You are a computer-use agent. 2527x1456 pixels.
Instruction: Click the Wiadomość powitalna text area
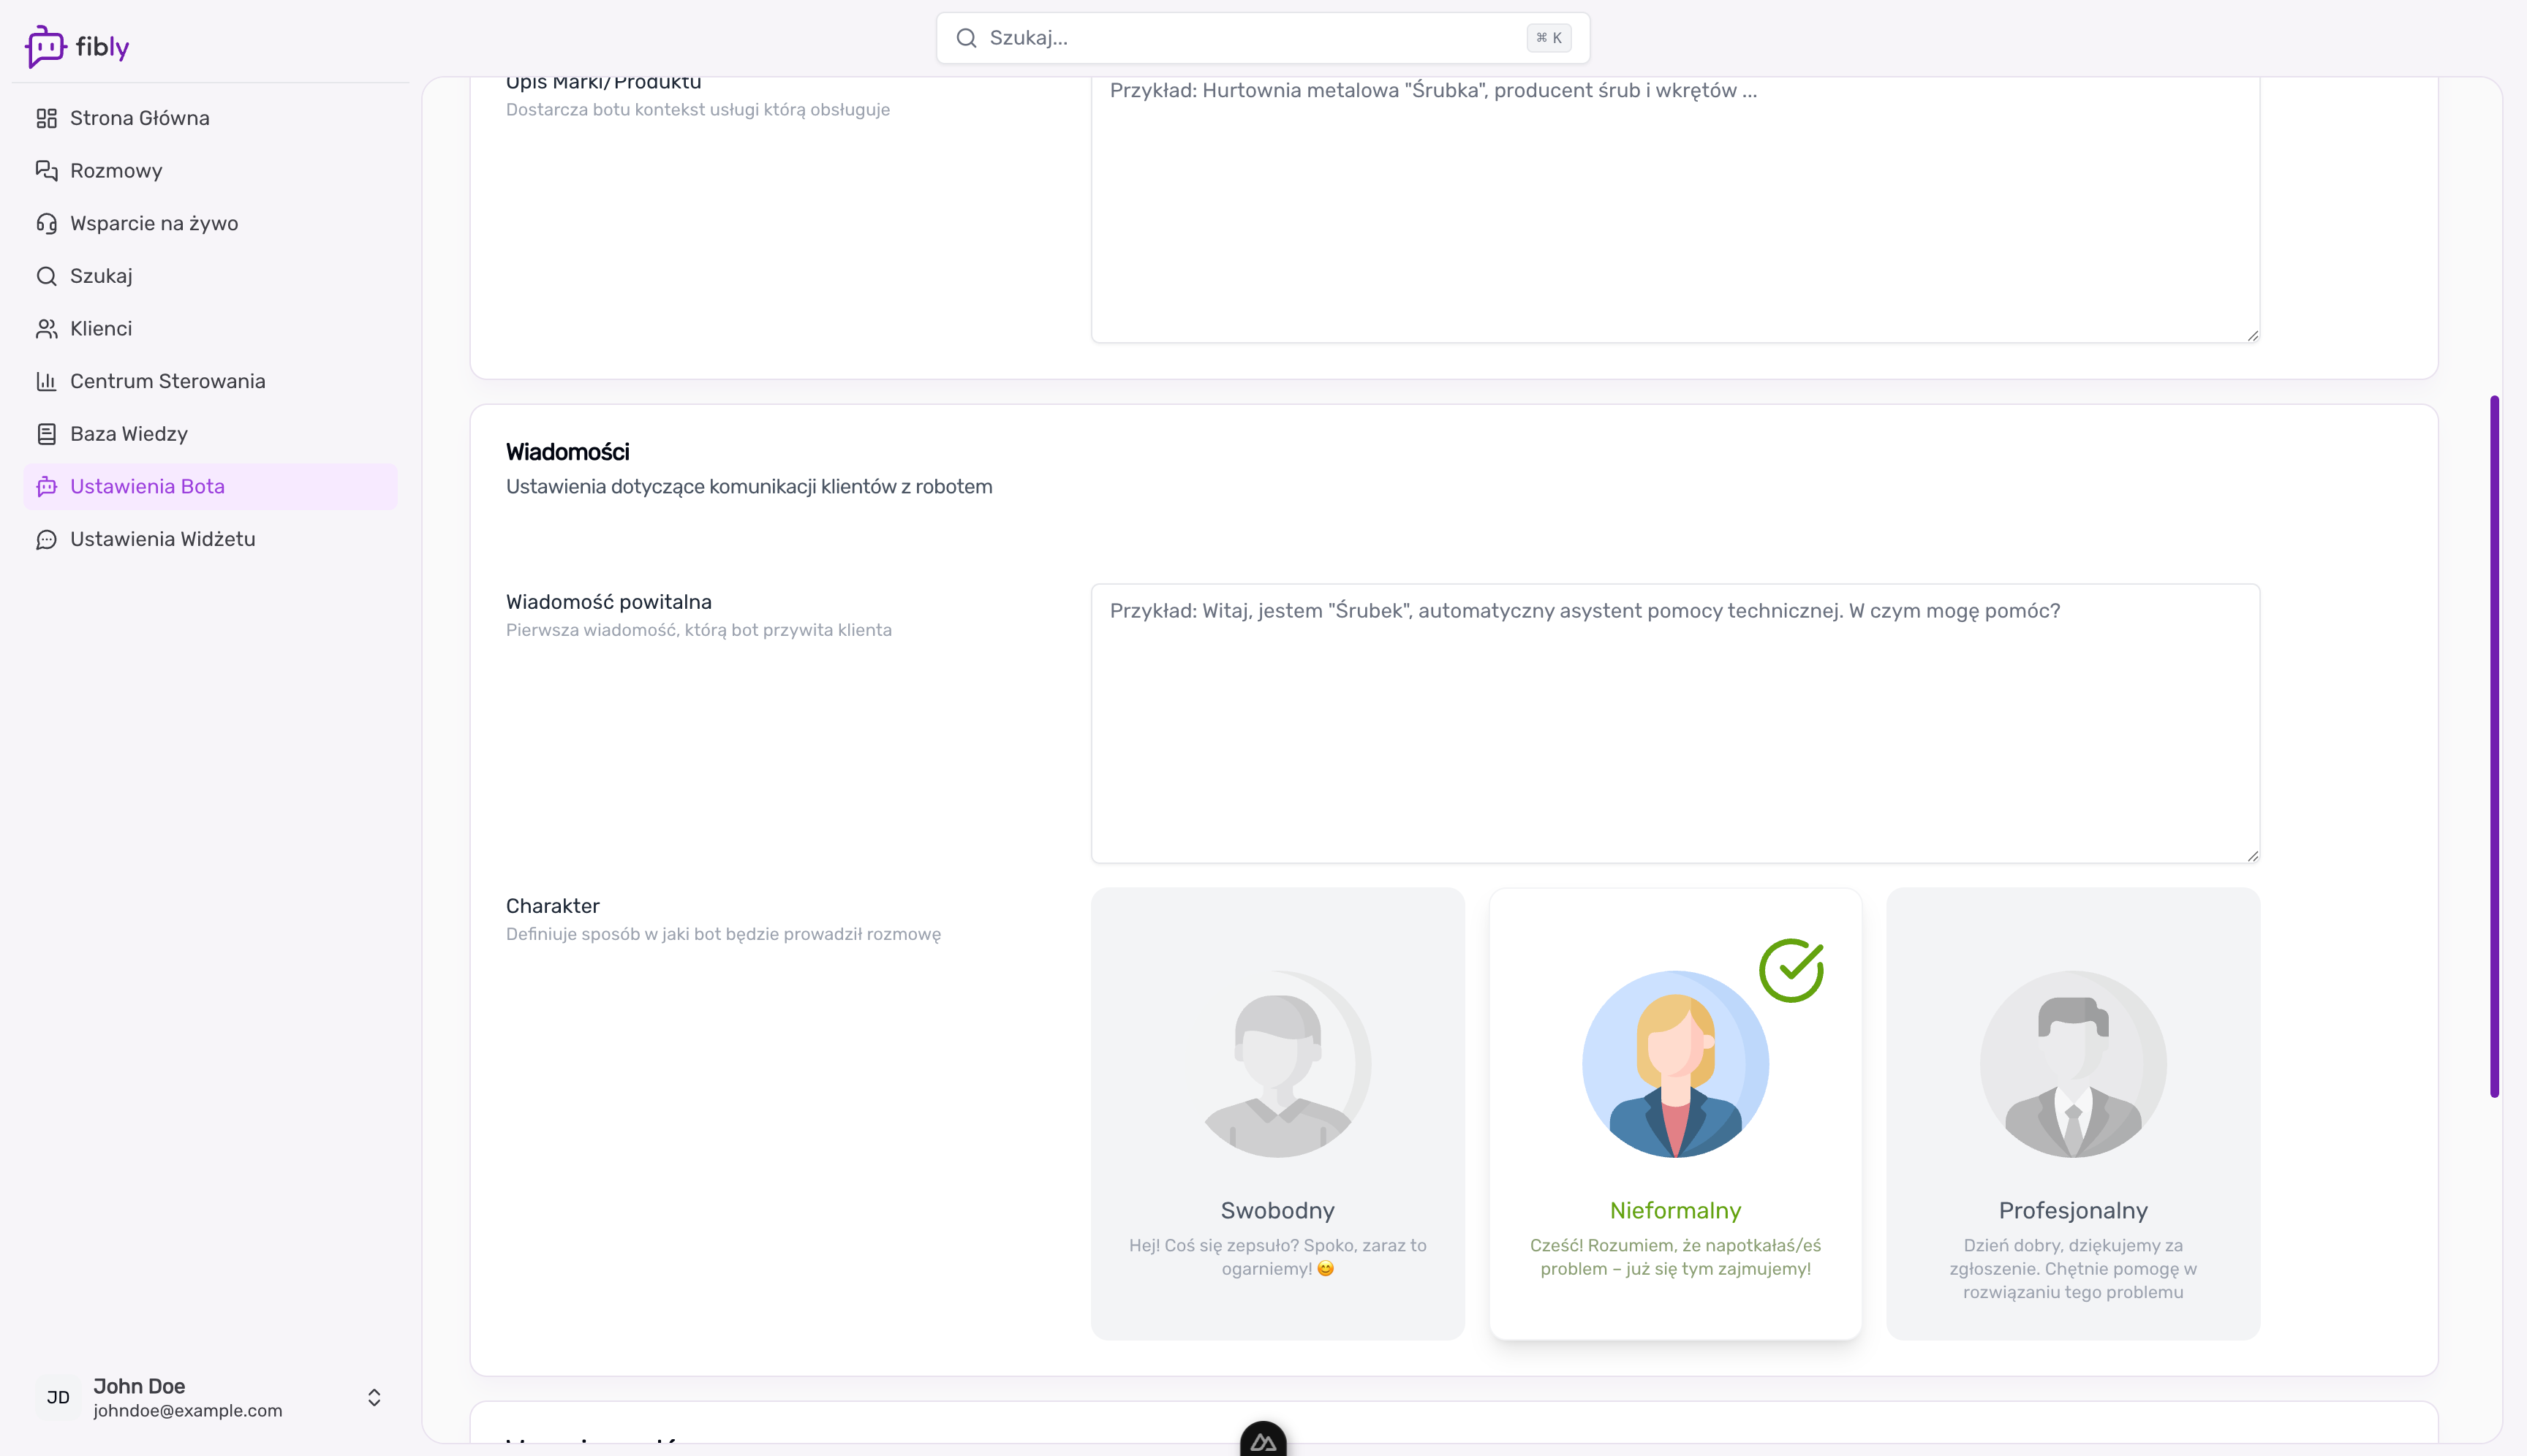pyautogui.click(x=1676, y=723)
